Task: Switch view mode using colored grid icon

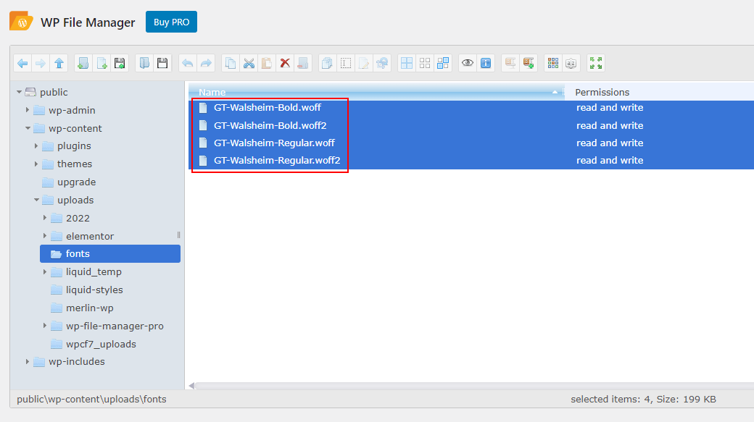Action: coord(553,64)
